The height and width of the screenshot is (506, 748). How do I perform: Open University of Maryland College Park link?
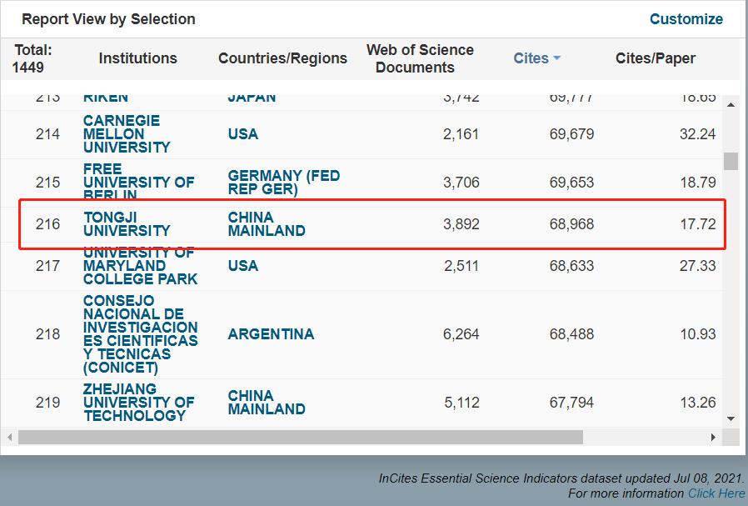tap(140, 266)
